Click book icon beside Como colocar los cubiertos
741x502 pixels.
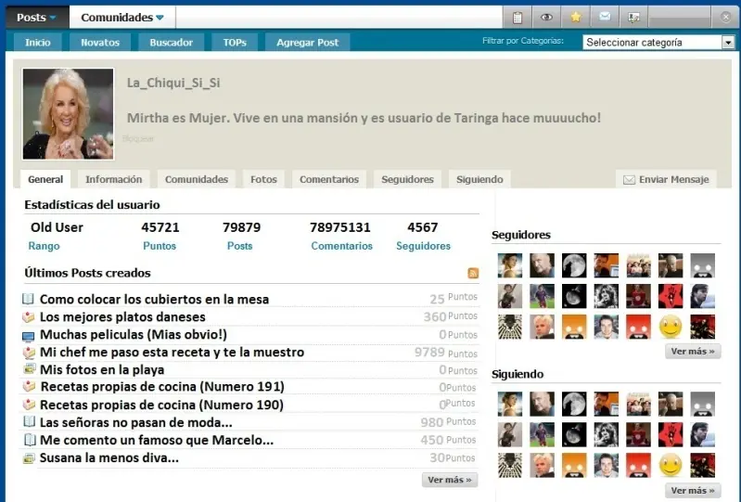(x=29, y=299)
